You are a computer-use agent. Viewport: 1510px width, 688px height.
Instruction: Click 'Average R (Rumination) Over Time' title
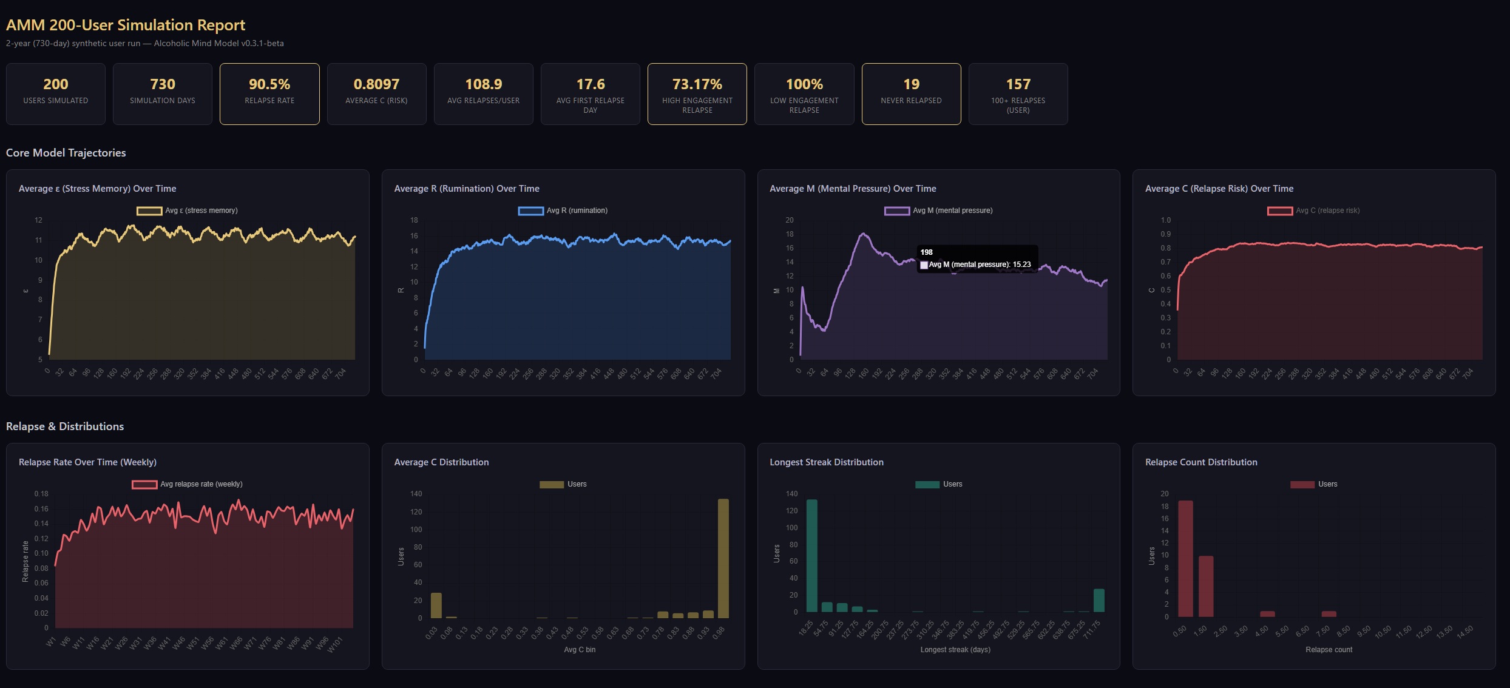(x=467, y=189)
